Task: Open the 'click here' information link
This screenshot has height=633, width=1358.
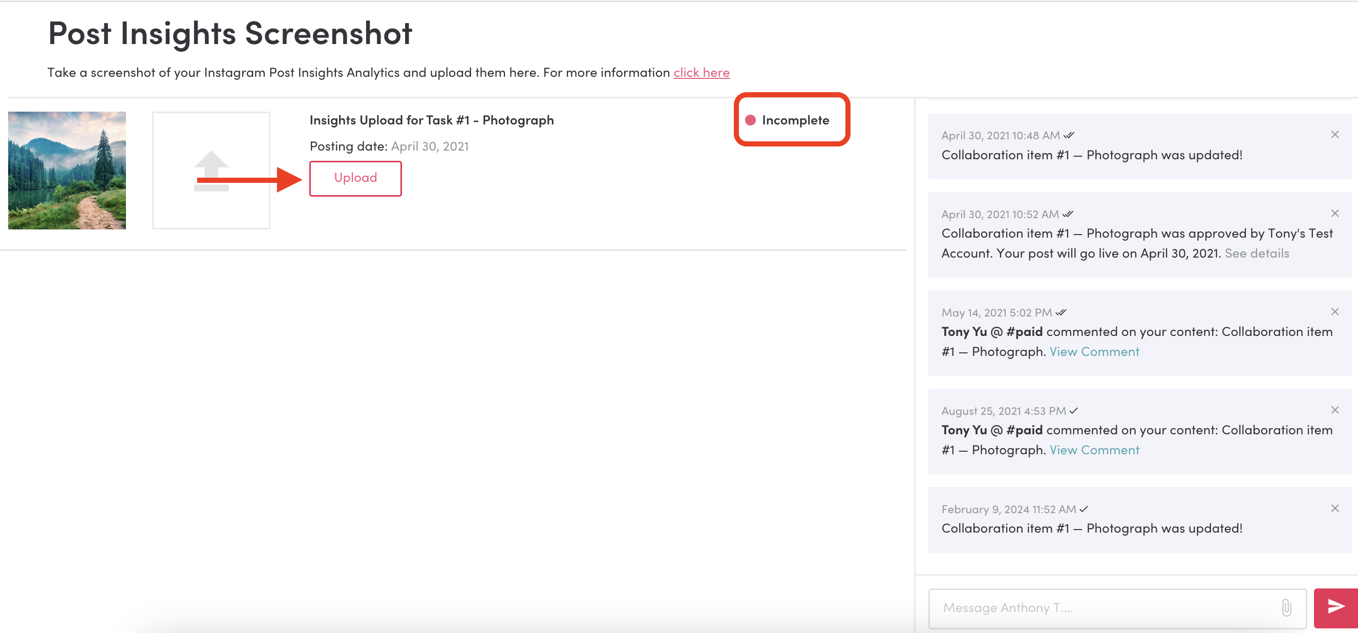Action: coord(701,73)
